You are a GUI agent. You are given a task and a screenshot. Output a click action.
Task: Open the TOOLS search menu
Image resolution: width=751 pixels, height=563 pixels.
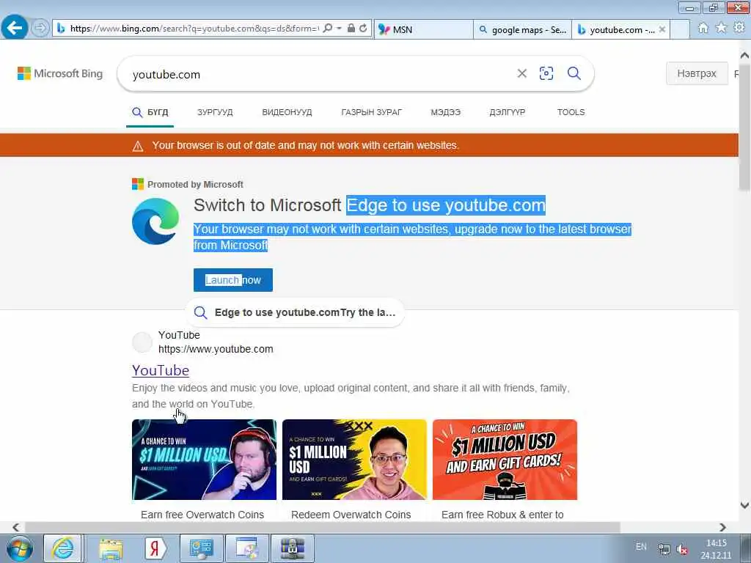(571, 112)
